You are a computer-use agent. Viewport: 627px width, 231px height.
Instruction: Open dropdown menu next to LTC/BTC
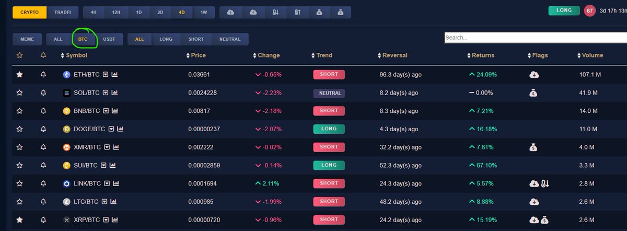[104, 201]
